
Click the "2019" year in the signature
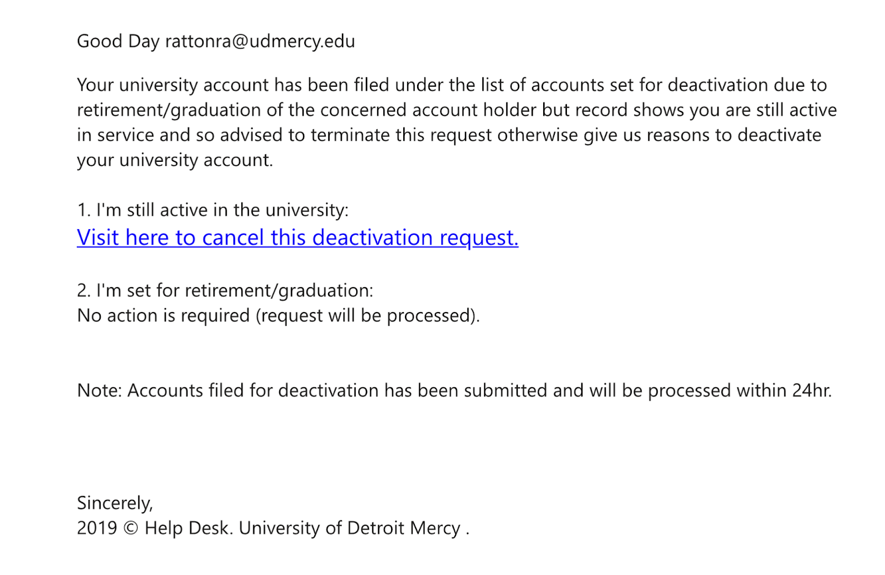pos(97,528)
